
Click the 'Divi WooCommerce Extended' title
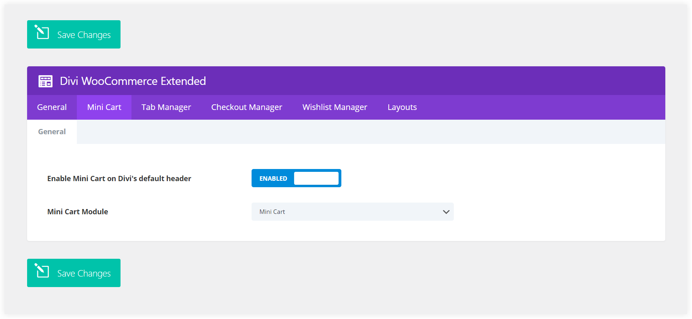(133, 81)
